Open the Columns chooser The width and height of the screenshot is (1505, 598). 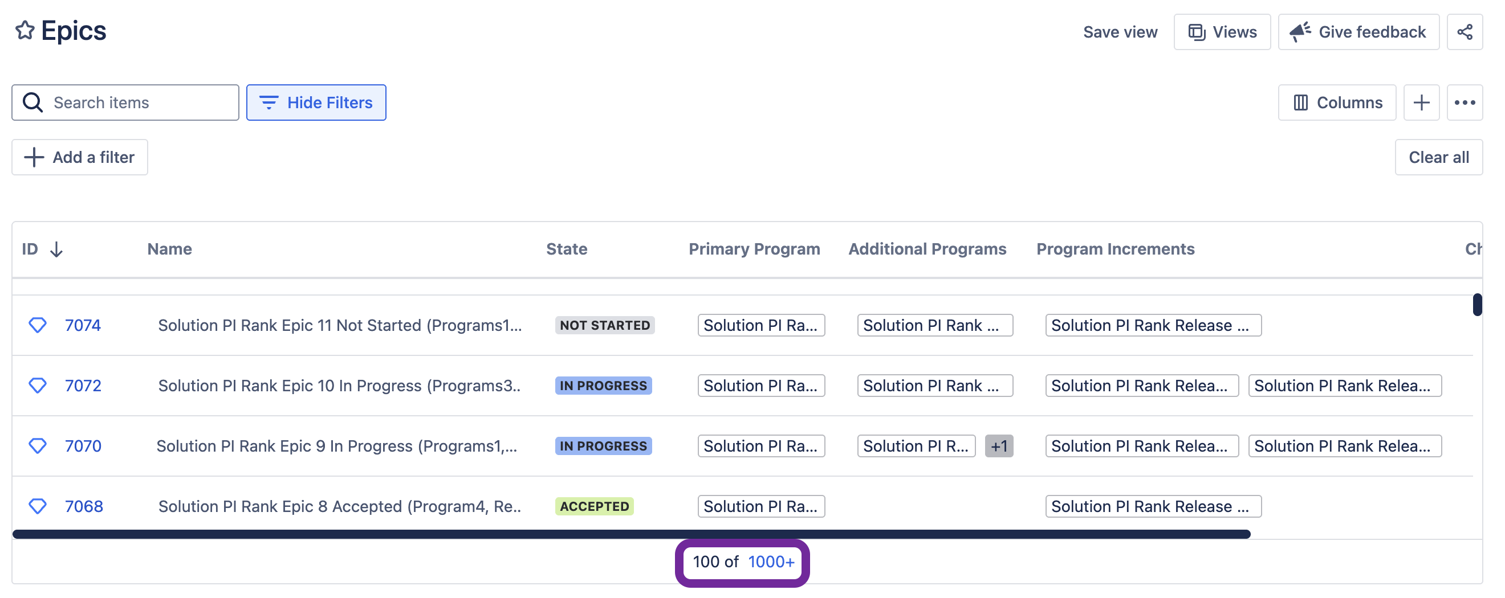[1336, 103]
